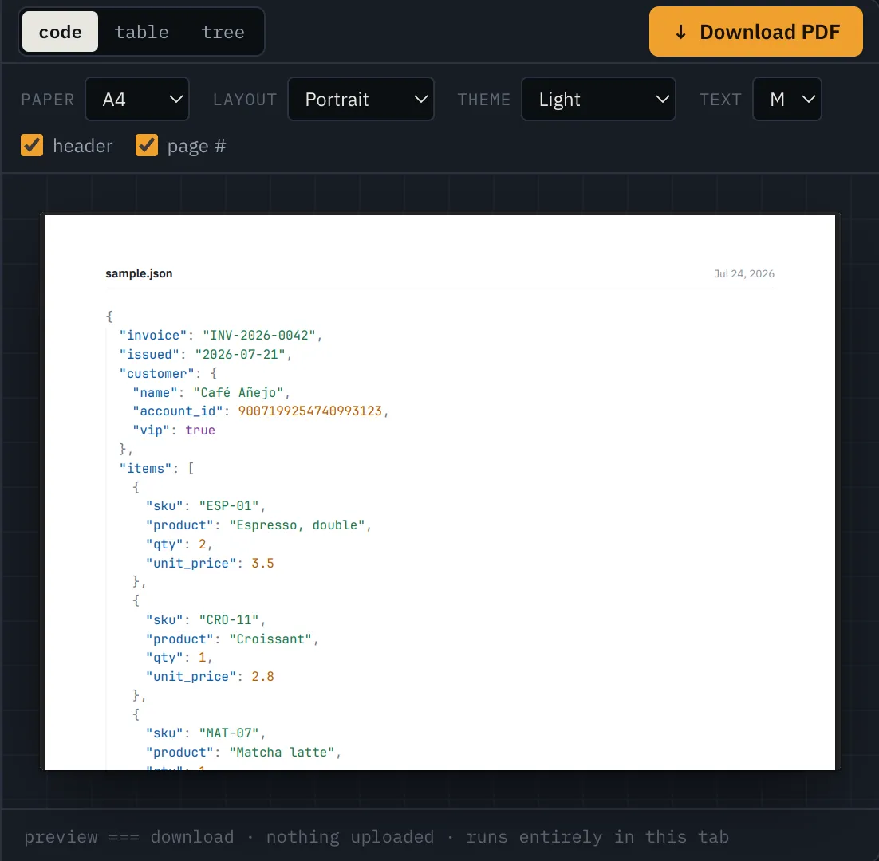Click the "CRO-11" sku value

[229, 619]
